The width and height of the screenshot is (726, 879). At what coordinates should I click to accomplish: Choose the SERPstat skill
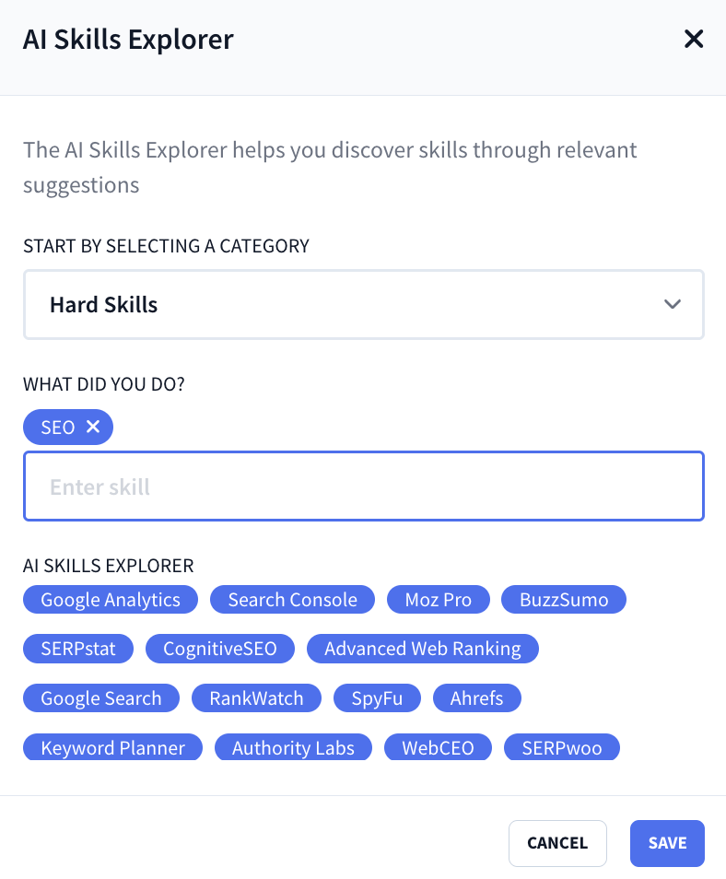click(77, 649)
